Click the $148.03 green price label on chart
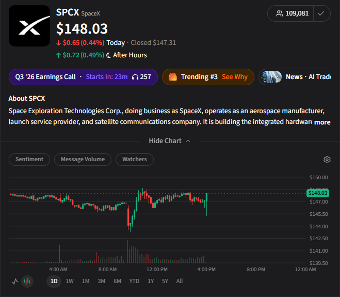The width and height of the screenshot is (340, 297). (318, 193)
